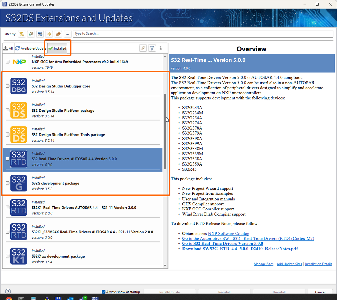Open the NXP Software Catalog link
This screenshot has height=300, width=337.
coord(228,234)
